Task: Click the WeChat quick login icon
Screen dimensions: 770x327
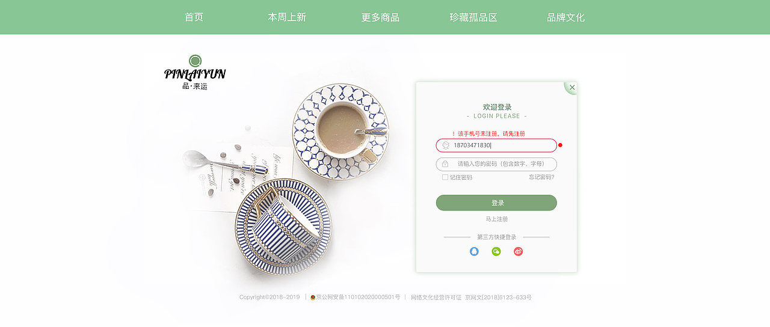Action: pos(496,251)
